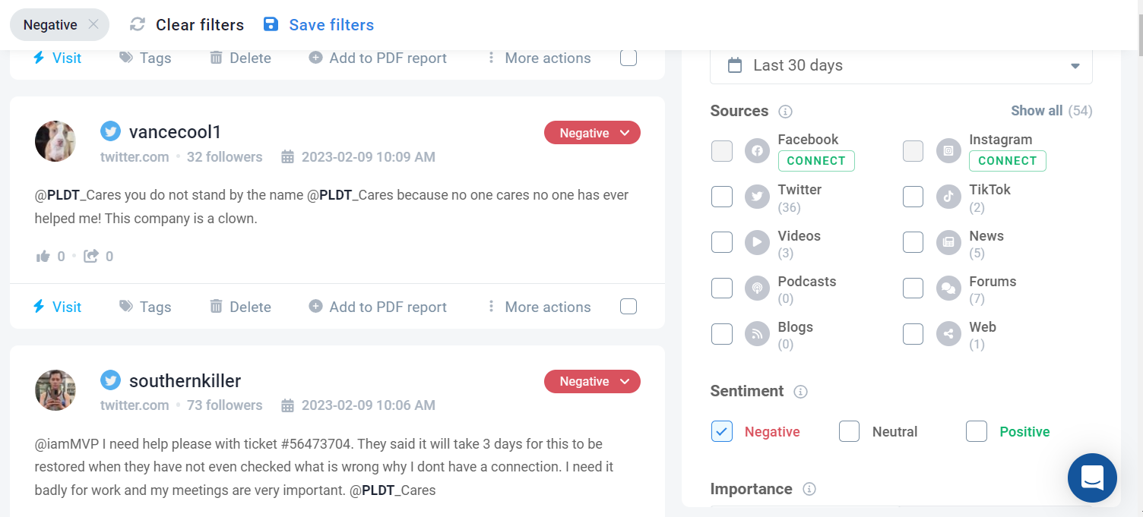The width and height of the screenshot is (1143, 517).
Task: Click the Sentiment info icon
Action: click(800, 392)
